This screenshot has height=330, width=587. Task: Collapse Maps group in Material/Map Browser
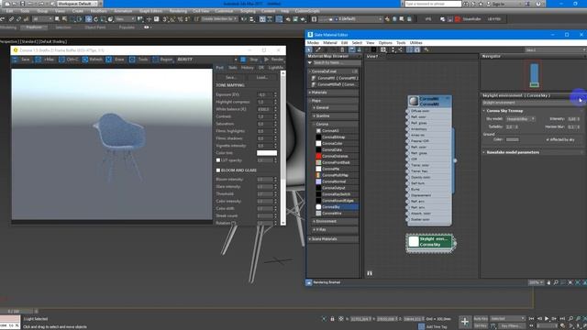(333, 101)
